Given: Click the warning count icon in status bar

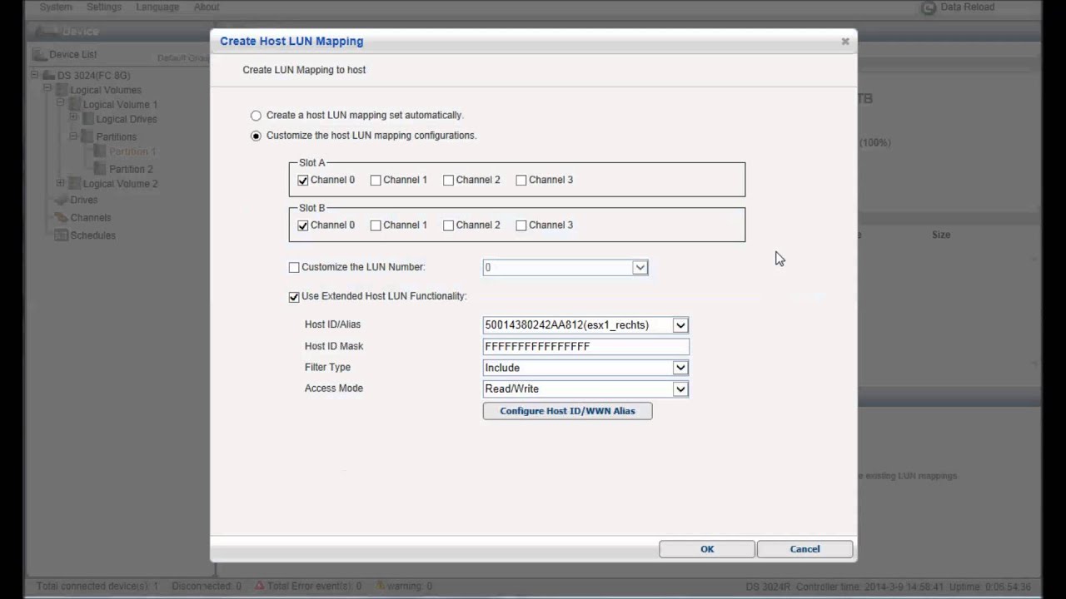Looking at the screenshot, I should pyautogui.click(x=381, y=586).
